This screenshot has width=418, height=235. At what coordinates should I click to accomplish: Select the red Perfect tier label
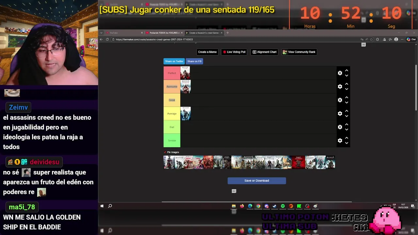click(x=172, y=73)
